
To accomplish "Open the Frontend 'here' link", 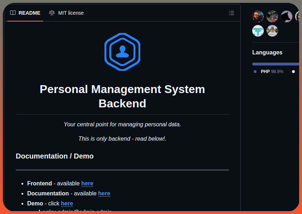I will (87, 183).
